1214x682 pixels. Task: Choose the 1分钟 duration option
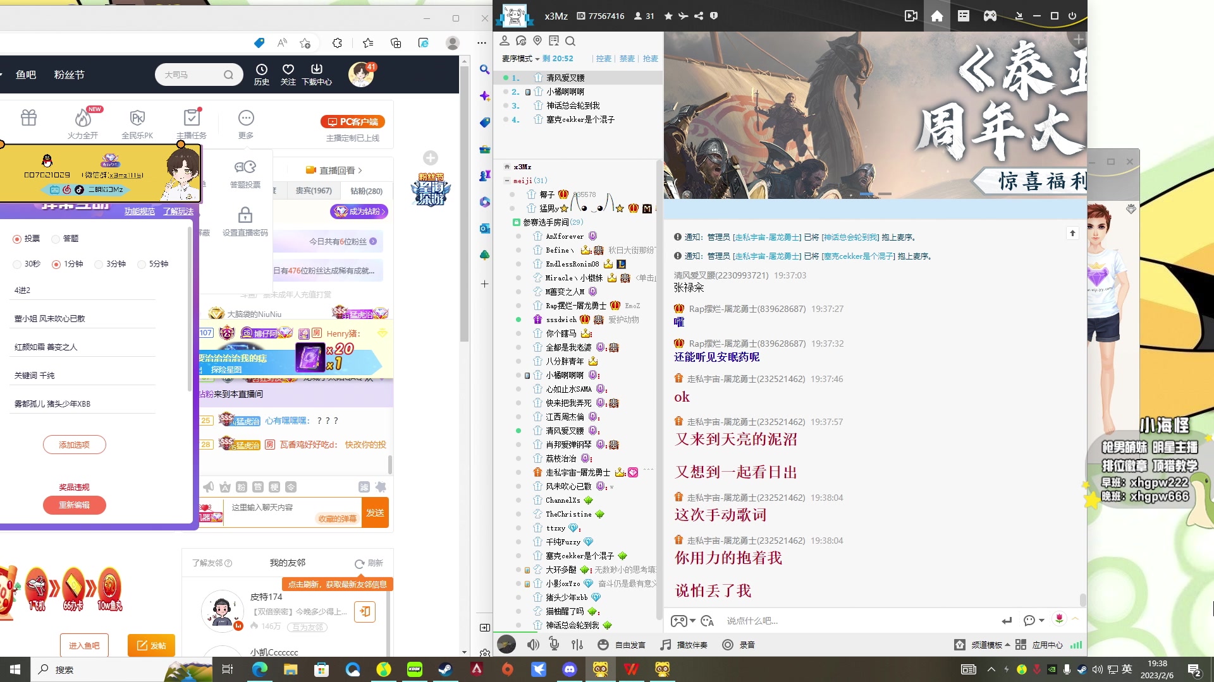tap(56, 264)
